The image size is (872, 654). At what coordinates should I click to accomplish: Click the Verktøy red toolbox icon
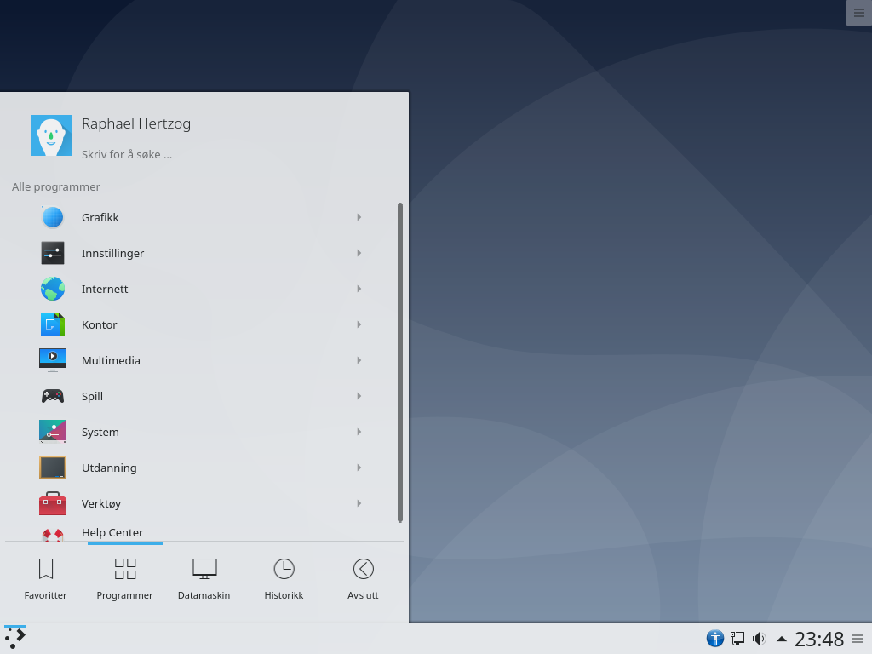(x=53, y=503)
